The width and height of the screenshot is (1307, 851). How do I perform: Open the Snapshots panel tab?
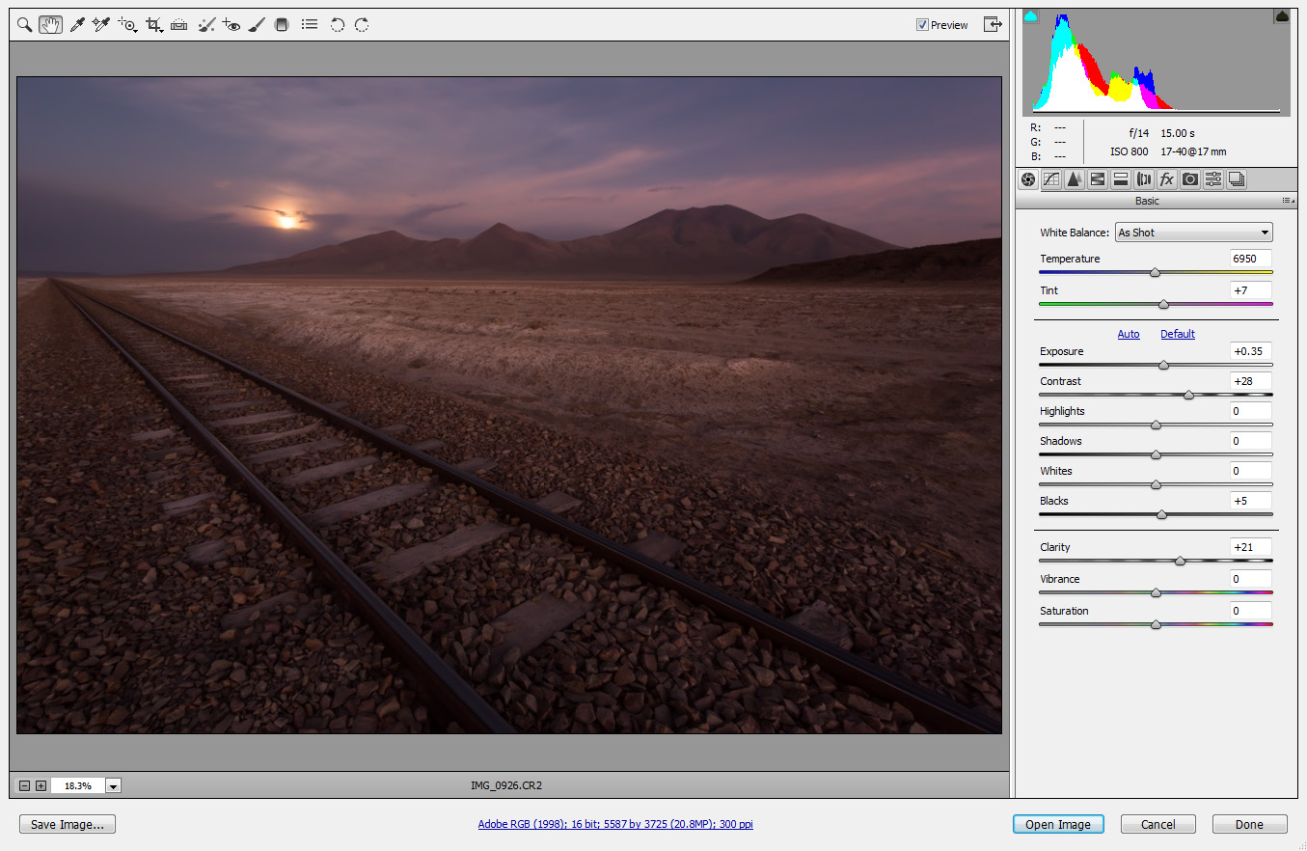(1237, 178)
